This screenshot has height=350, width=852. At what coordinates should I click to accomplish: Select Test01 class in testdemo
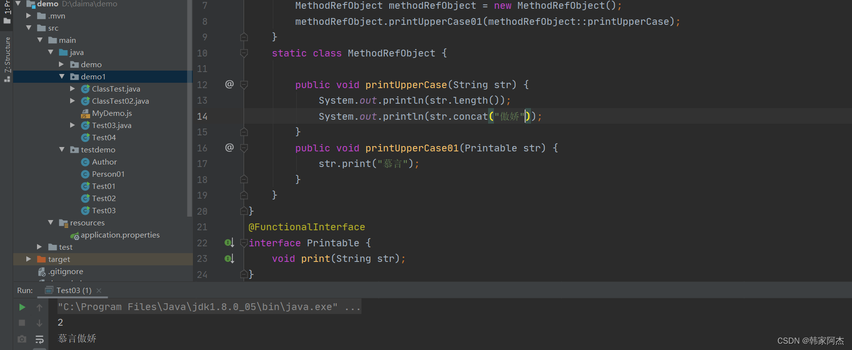tap(104, 186)
